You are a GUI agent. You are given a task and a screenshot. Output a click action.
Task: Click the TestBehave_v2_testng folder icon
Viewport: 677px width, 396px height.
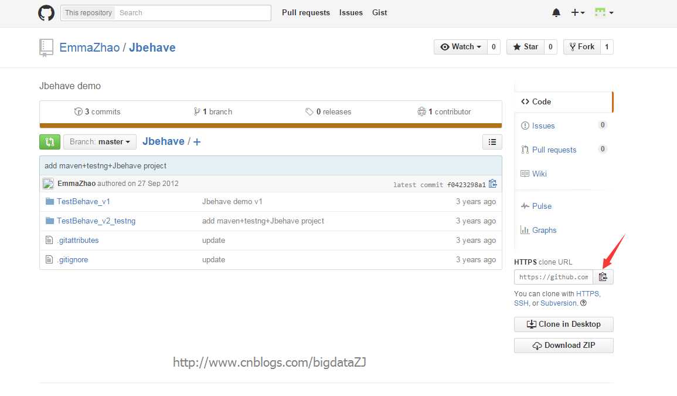[50, 221]
